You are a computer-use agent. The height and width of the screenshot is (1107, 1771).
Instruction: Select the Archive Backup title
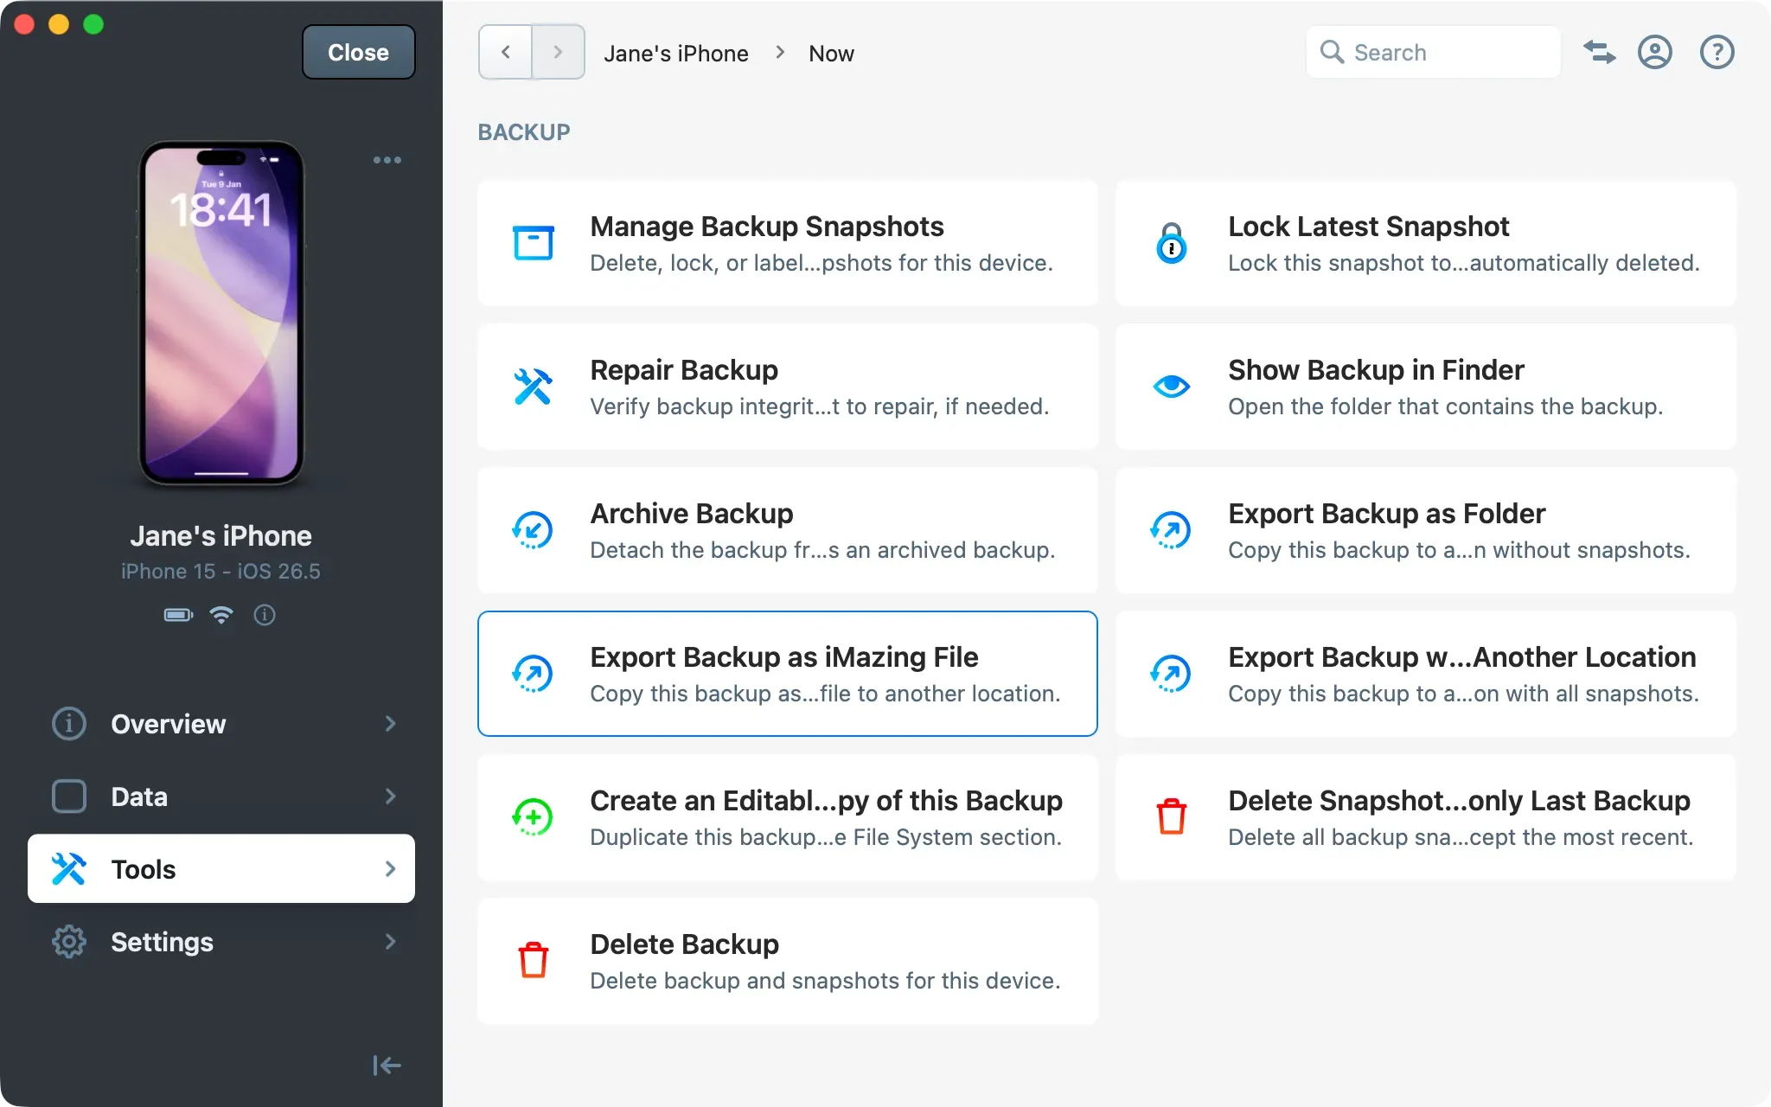pyautogui.click(x=692, y=514)
